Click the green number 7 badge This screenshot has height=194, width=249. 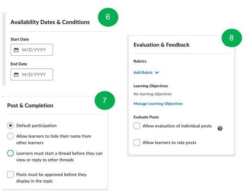[x=104, y=100]
